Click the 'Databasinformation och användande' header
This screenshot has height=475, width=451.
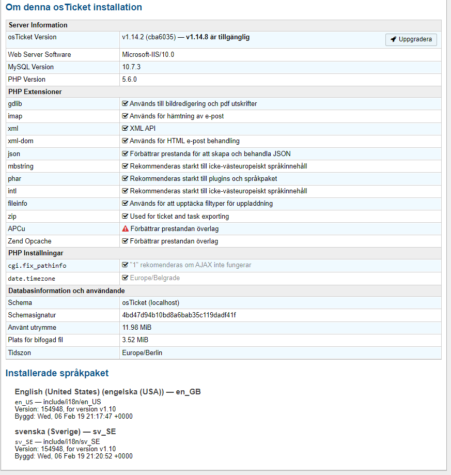67,291
